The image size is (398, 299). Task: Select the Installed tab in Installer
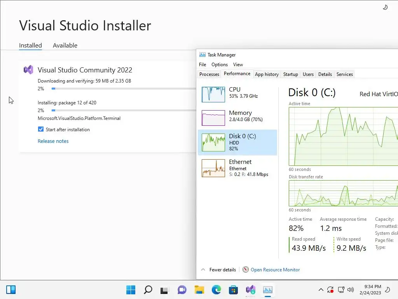tap(30, 45)
